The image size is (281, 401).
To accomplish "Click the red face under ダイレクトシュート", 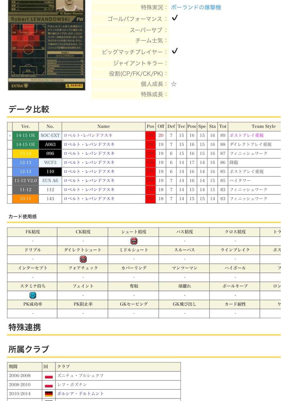I will (x=83, y=259).
